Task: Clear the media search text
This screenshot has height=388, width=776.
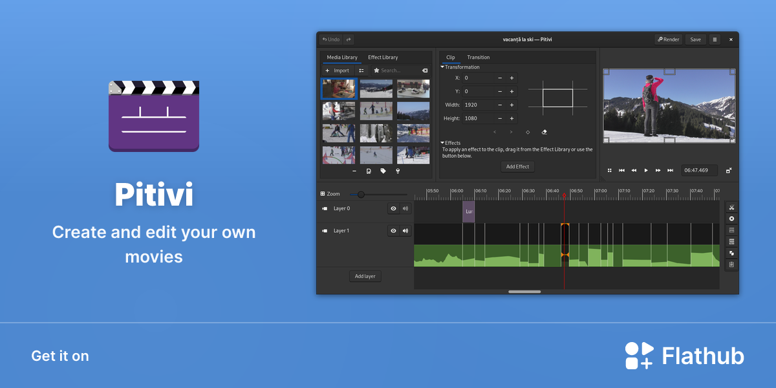Action: pos(425,70)
